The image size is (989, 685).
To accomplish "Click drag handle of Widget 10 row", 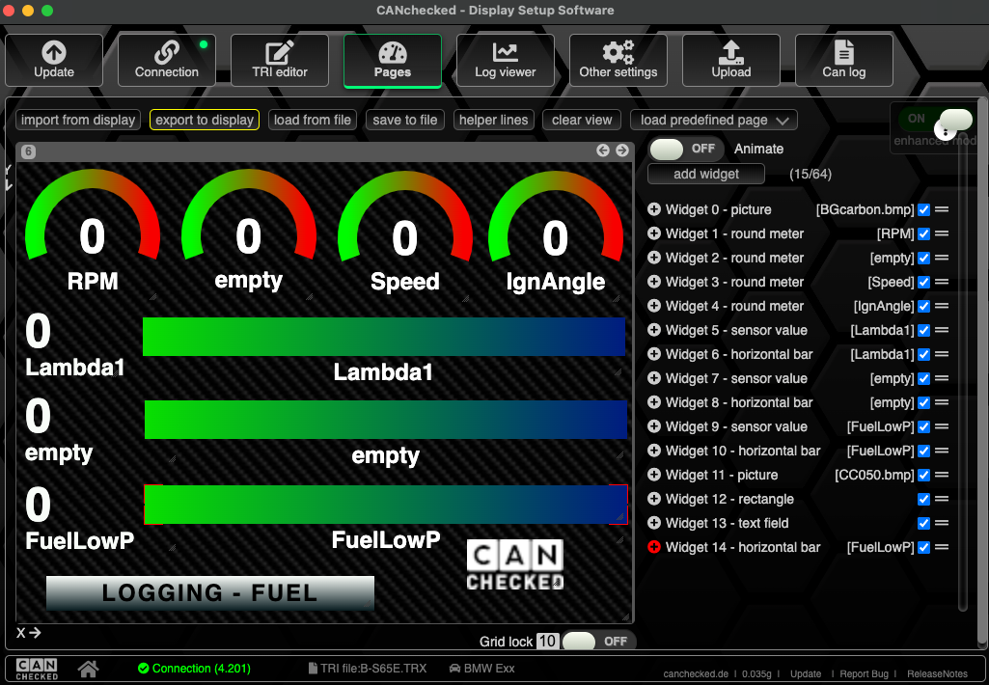I will (942, 451).
